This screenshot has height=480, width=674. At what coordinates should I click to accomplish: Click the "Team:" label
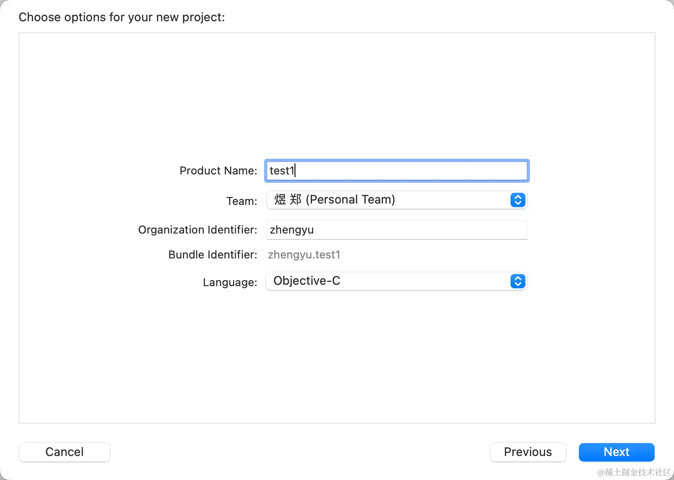241,201
